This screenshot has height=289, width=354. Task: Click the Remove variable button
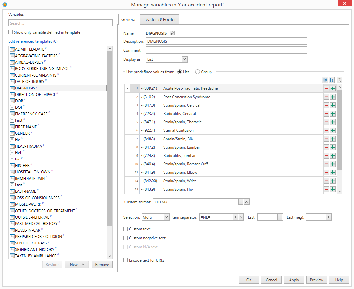click(102, 264)
